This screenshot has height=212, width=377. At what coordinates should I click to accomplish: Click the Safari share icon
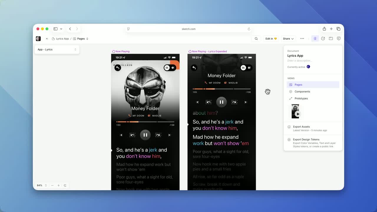pos(324,29)
